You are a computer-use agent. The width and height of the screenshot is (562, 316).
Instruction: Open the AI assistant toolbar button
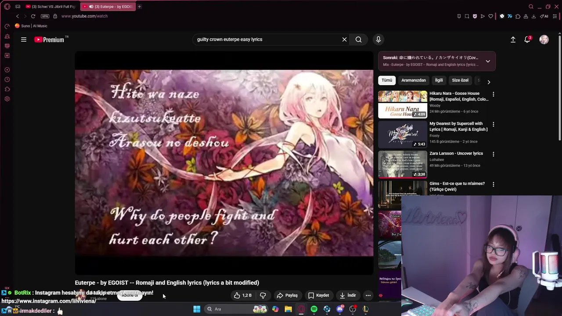[x=544, y=16]
